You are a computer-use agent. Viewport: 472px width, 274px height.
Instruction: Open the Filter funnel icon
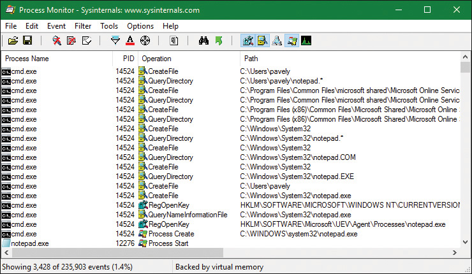point(115,41)
